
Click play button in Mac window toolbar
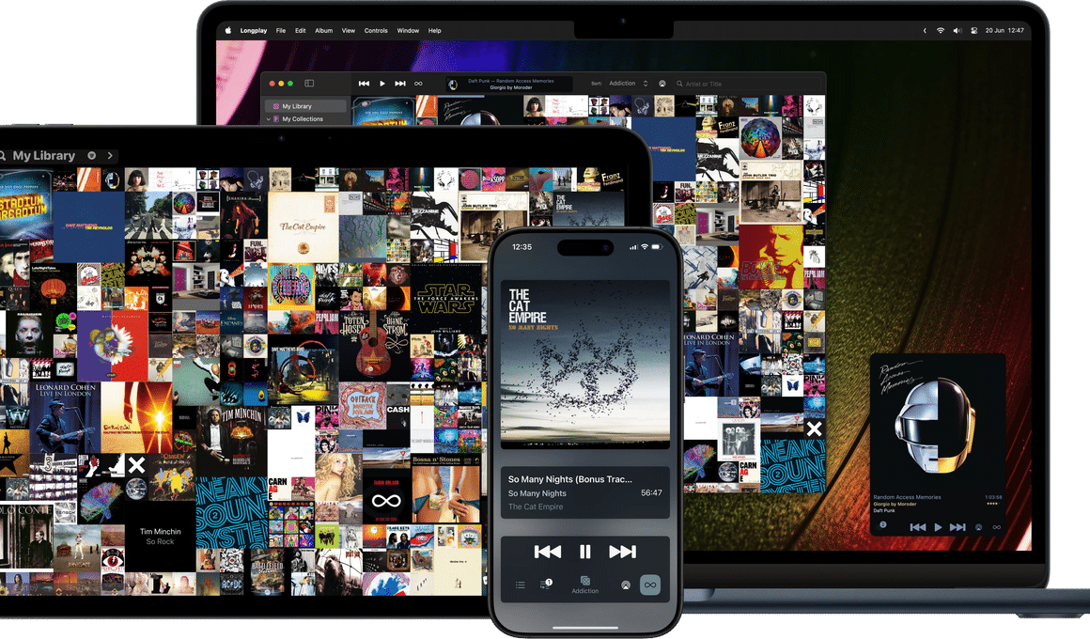click(x=382, y=84)
